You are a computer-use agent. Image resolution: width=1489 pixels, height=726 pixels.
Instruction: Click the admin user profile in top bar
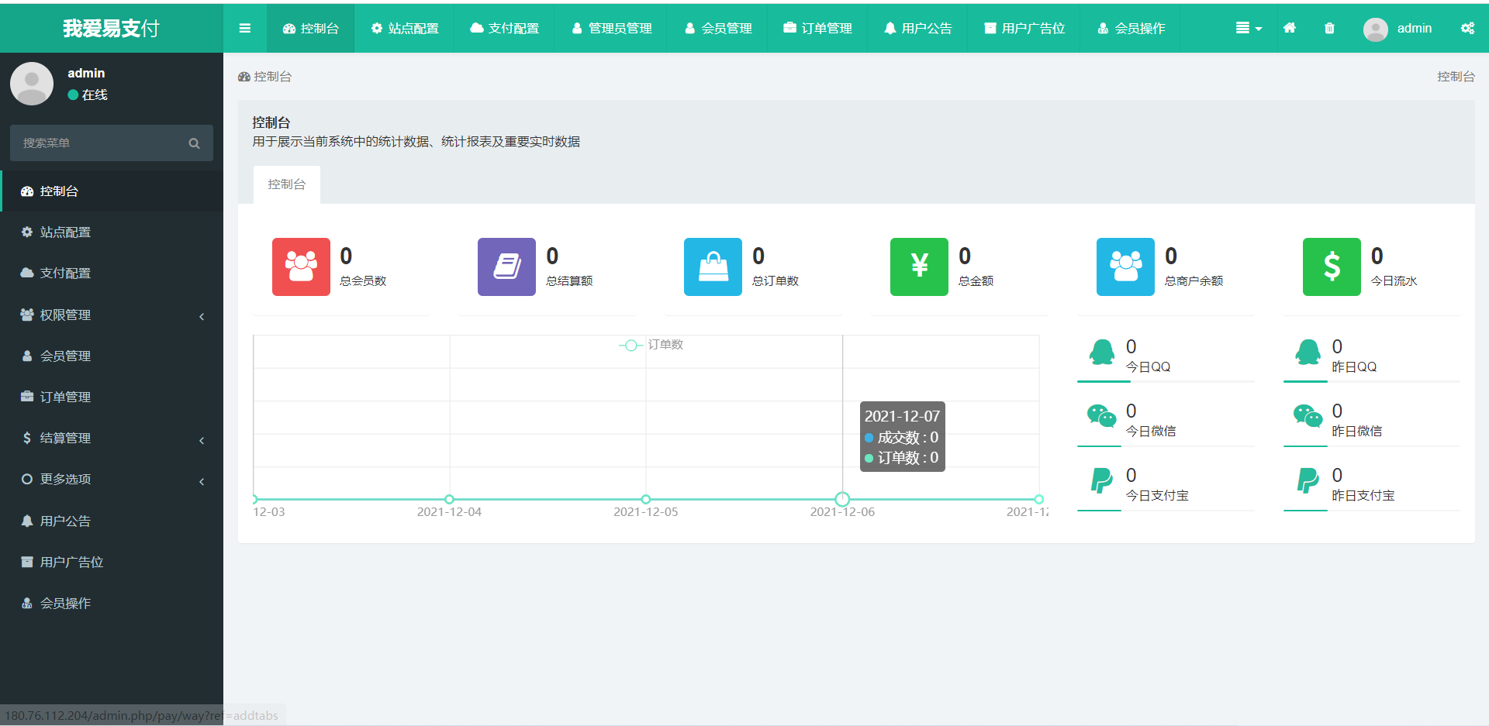(x=1397, y=29)
